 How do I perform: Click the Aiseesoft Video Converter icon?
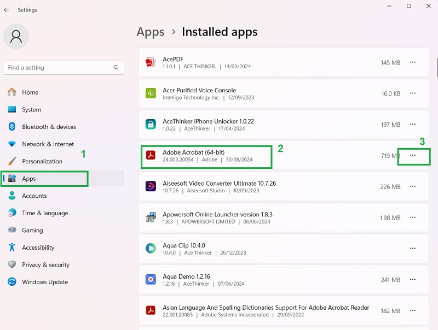(151, 186)
